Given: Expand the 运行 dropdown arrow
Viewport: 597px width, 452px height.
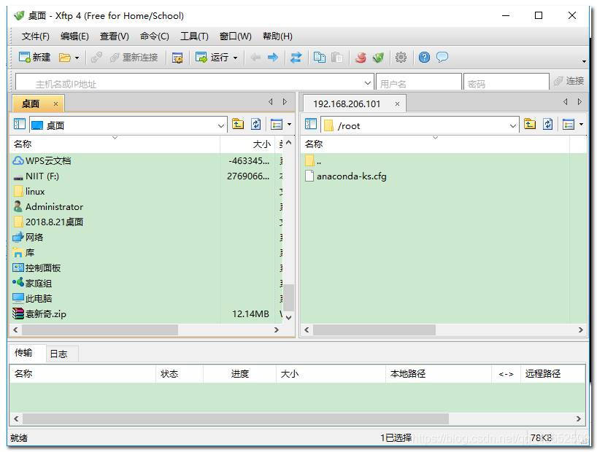Looking at the screenshot, I should click(x=235, y=58).
